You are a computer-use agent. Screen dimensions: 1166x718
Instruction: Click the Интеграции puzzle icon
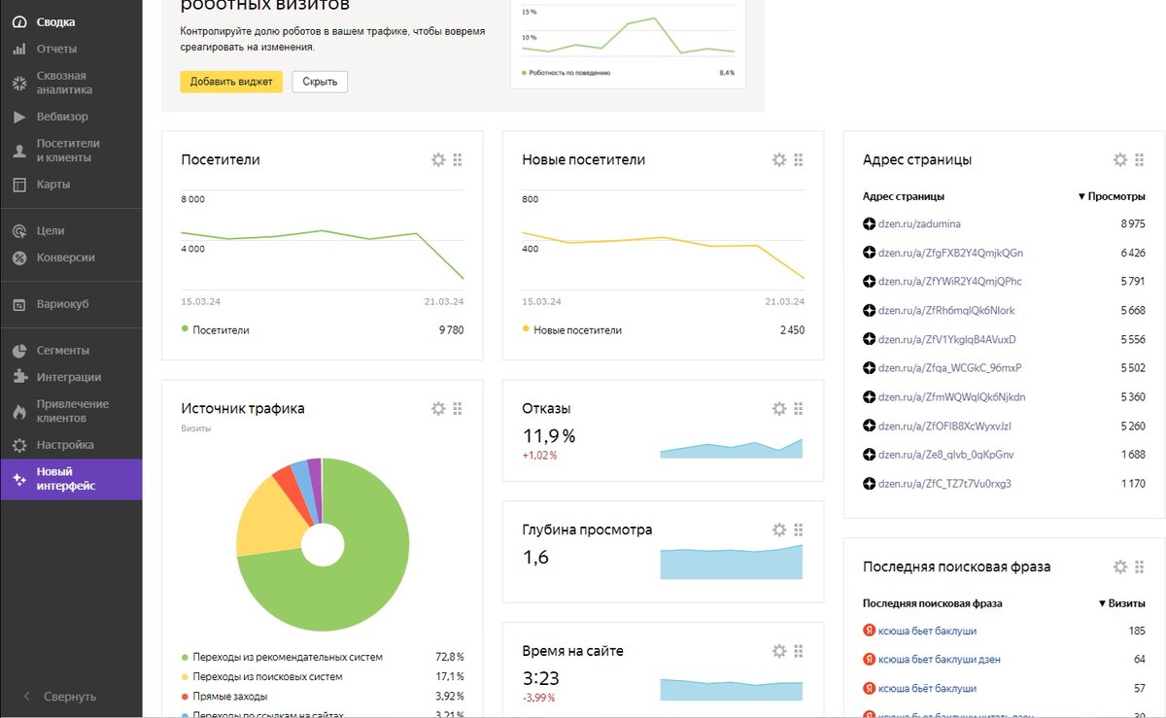(18, 377)
